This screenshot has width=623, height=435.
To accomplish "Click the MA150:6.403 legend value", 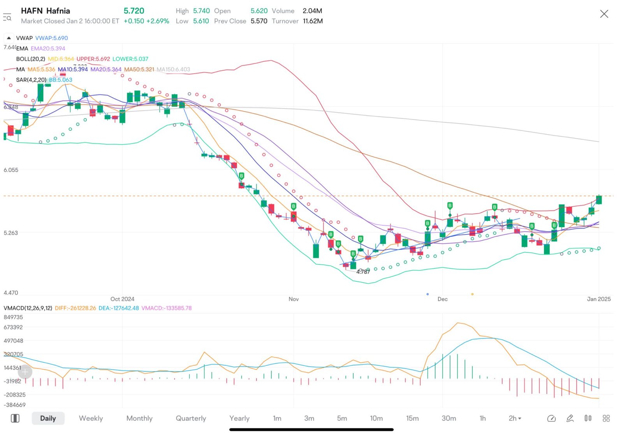I will 173,69.
